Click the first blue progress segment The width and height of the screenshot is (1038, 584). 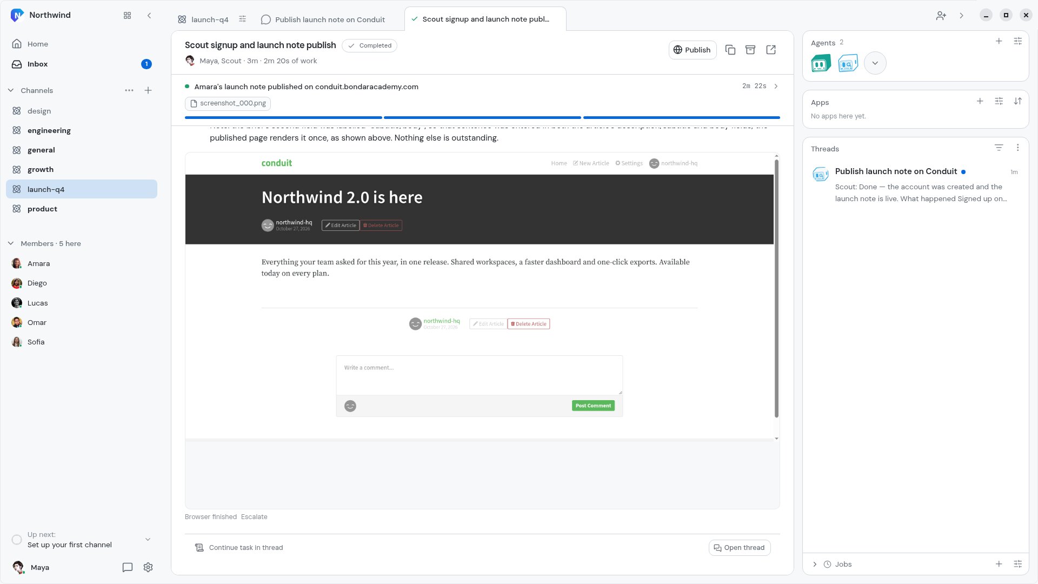coord(283,117)
